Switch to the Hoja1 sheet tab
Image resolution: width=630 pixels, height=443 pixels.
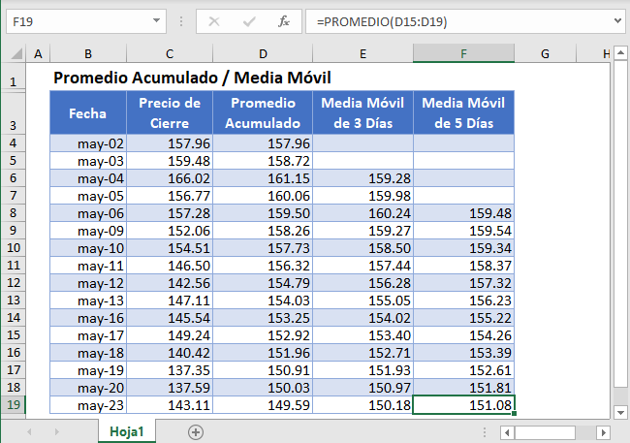click(x=127, y=431)
